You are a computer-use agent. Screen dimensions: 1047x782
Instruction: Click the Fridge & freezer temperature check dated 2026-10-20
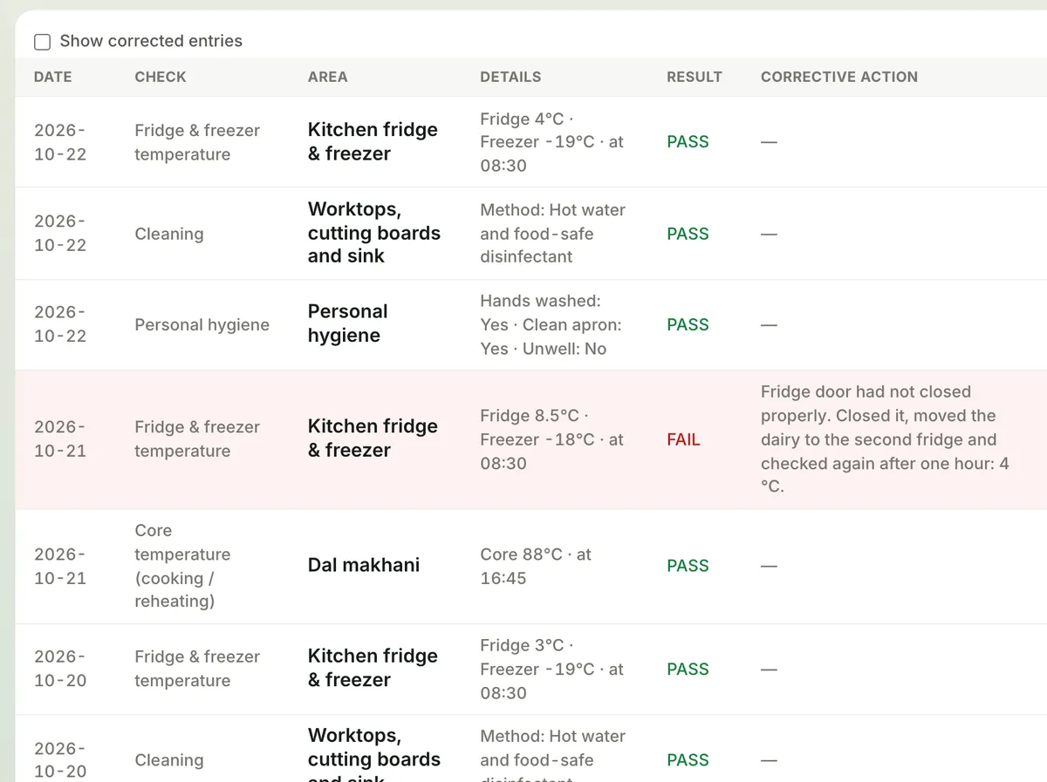(197, 669)
